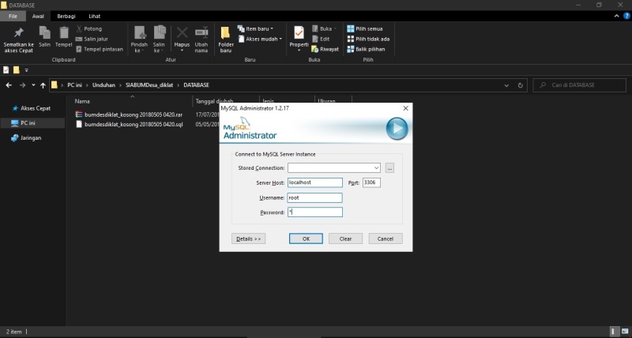Click SIABUMDesa_diklat in the breadcrumb

pos(149,85)
